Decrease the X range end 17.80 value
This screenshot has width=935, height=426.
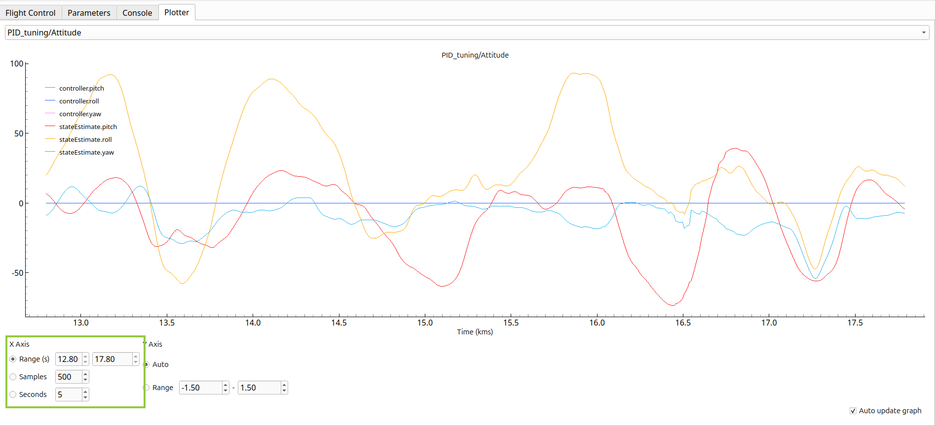tap(136, 362)
